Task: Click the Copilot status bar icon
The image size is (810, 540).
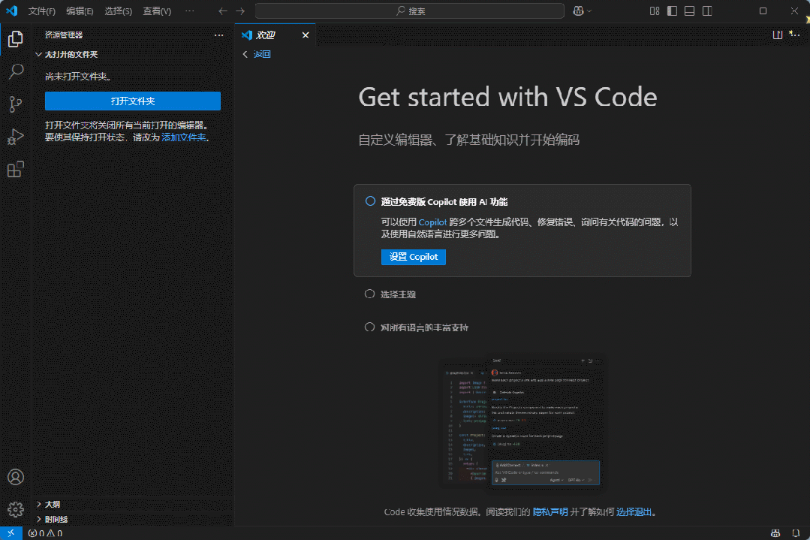Action: click(x=775, y=533)
